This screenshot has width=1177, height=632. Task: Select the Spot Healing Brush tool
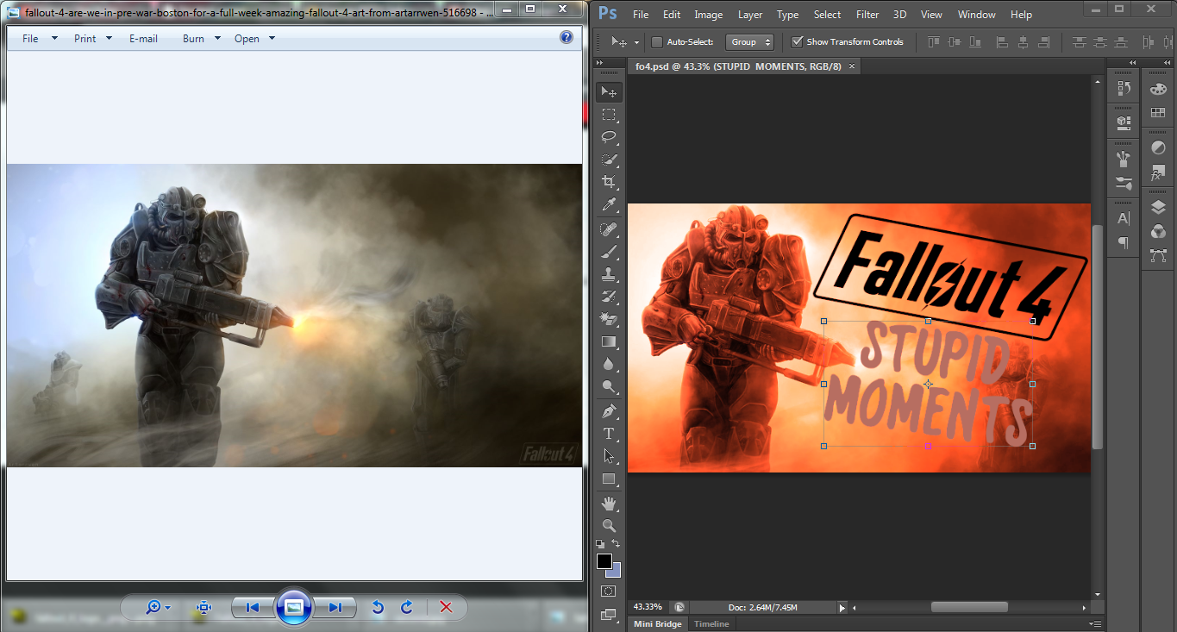(609, 229)
